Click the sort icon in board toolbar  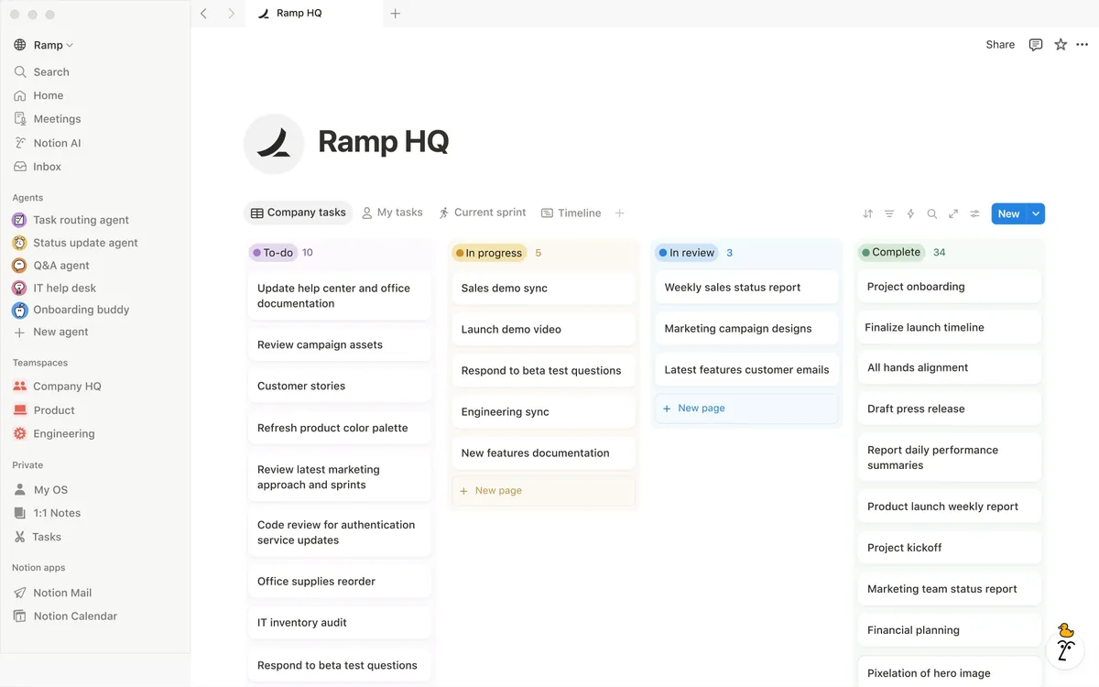pyautogui.click(x=867, y=213)
